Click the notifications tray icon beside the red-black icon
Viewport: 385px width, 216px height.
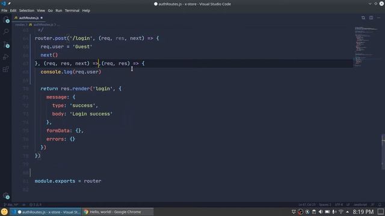307,212
